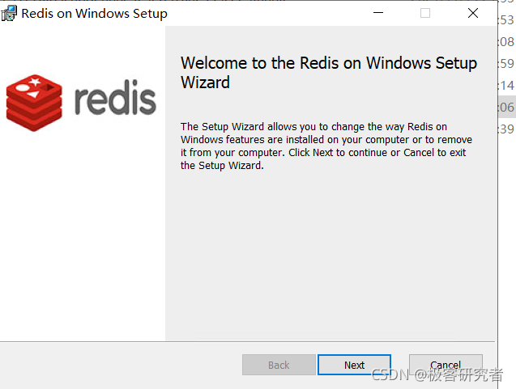
Task: Click the 'Welcome to the Redis on Windows Setup Wizard' heading
Action: tap(328, 72)
